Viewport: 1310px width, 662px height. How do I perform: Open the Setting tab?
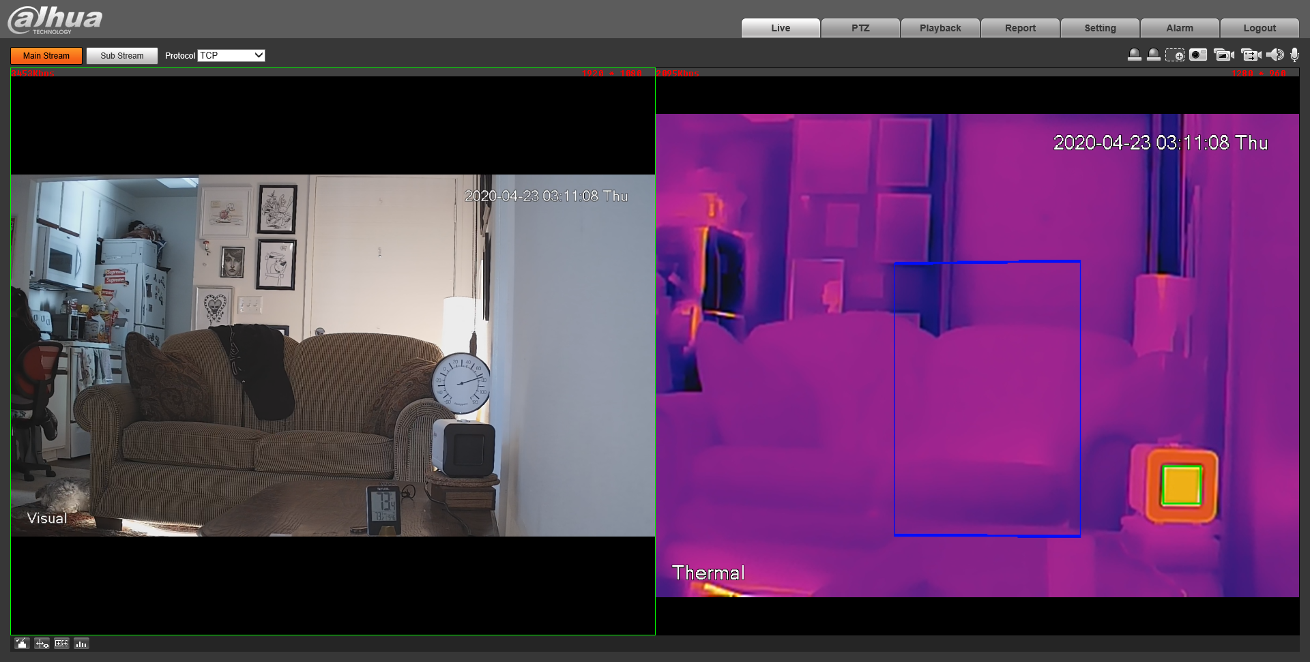(x=1100, y=28)
